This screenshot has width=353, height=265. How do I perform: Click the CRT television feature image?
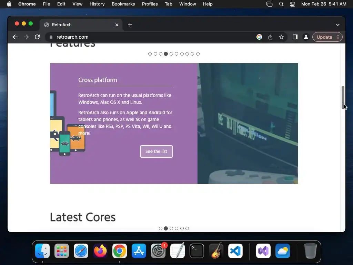coord(248,124)
